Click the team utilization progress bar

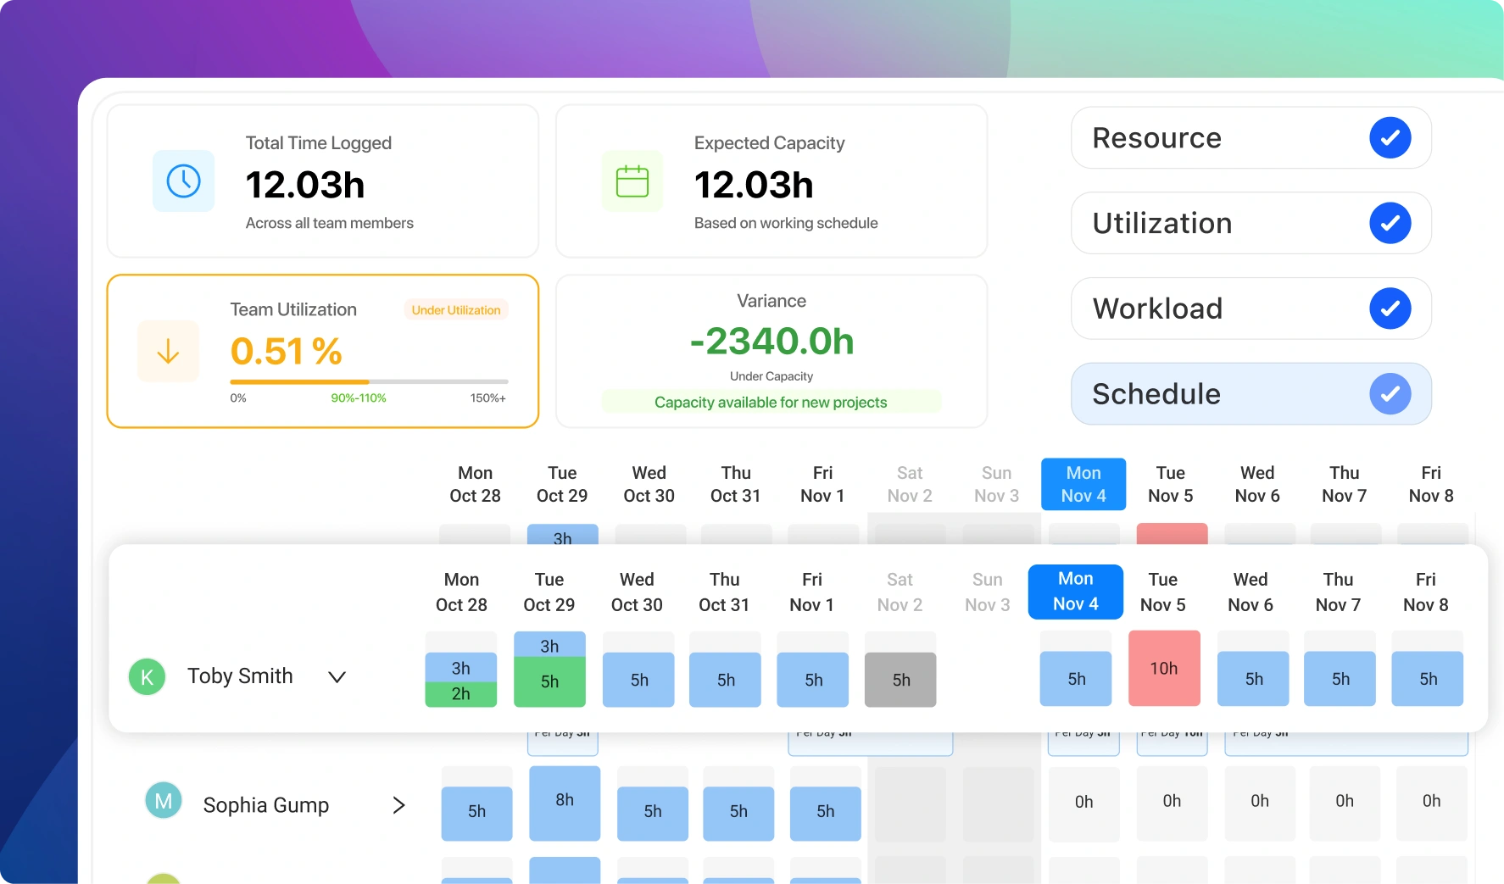point(367,381)
